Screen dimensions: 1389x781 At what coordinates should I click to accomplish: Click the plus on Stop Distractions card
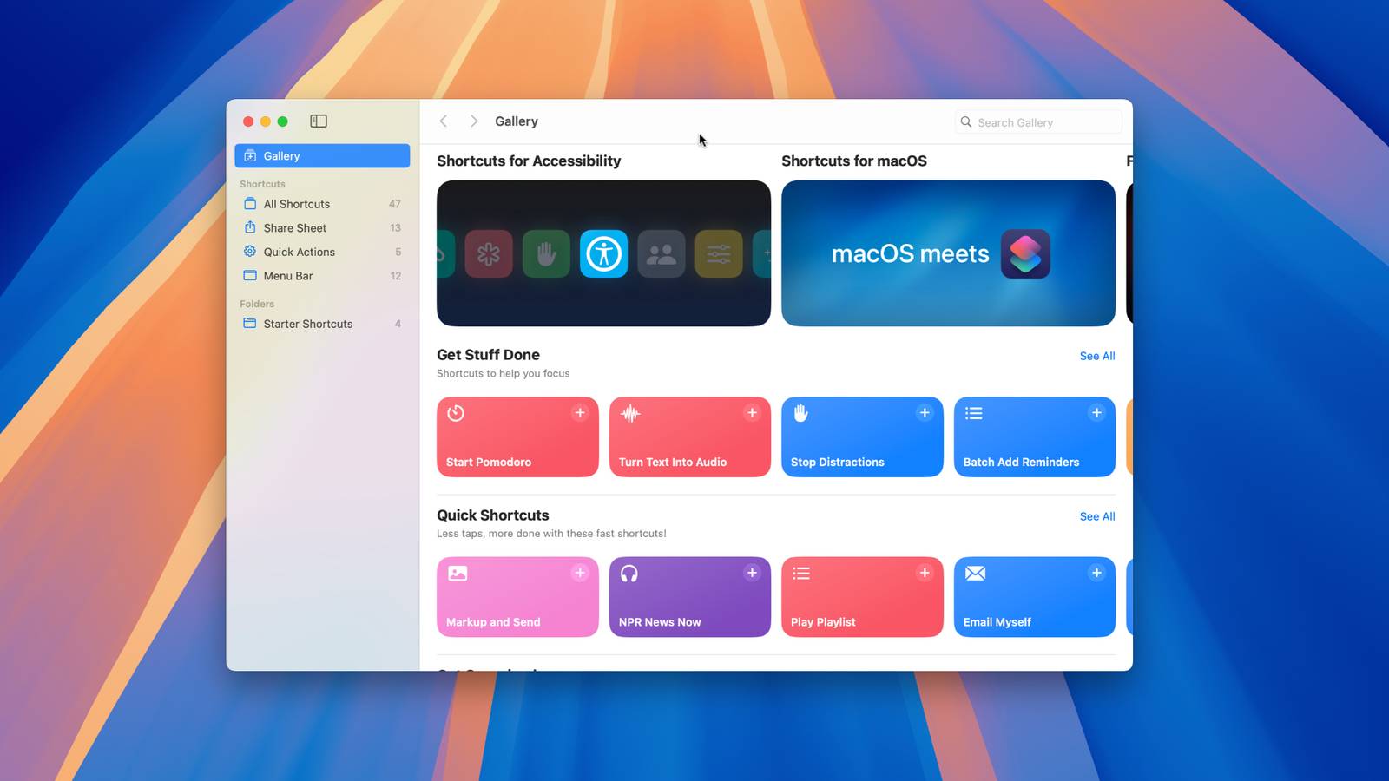pyautogui.click(x=925, y=413)
